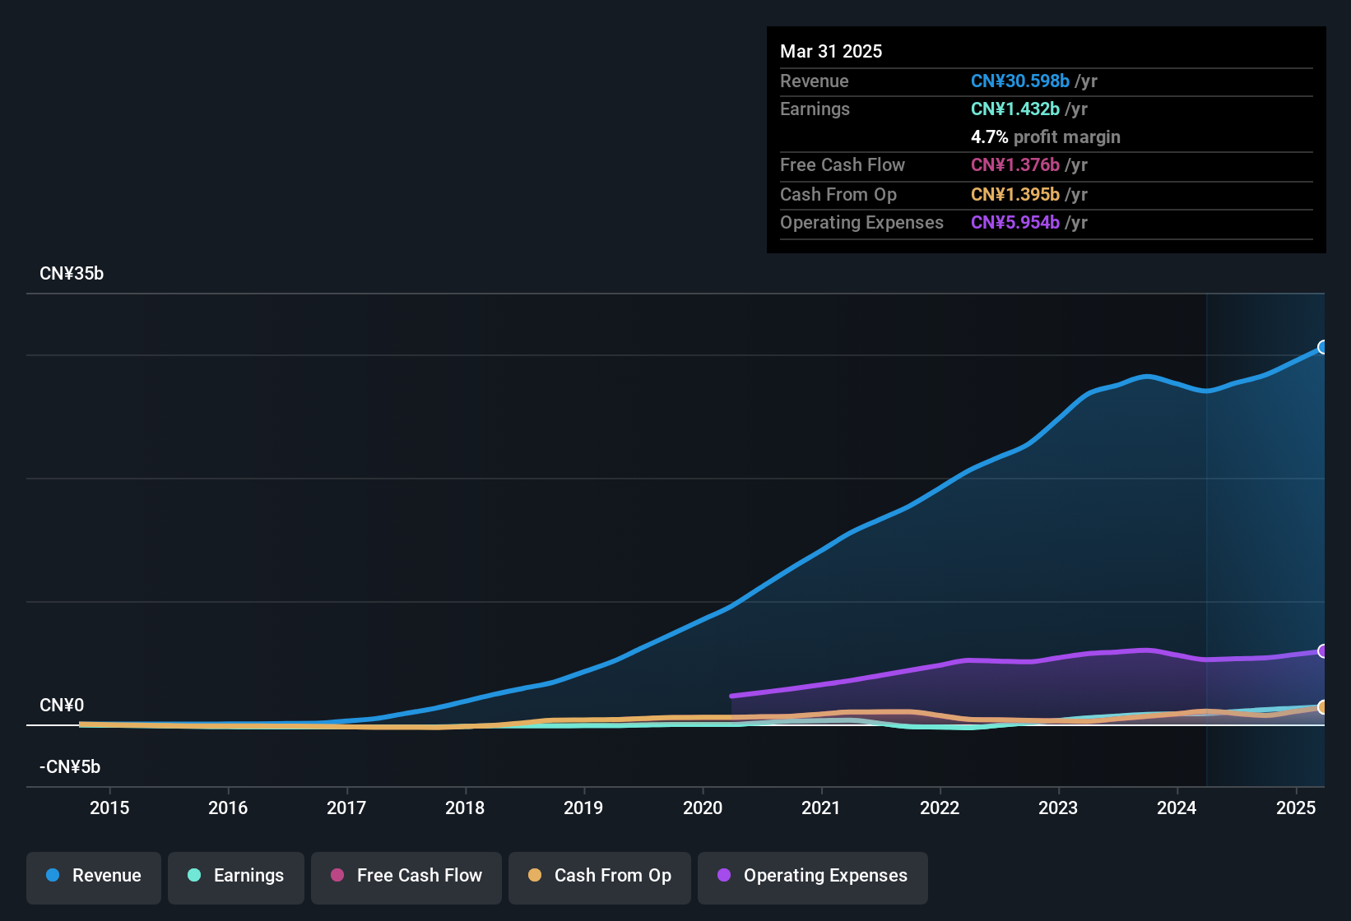Click the pink Free Cash Flow legend dot

click(x=337, y=876)
